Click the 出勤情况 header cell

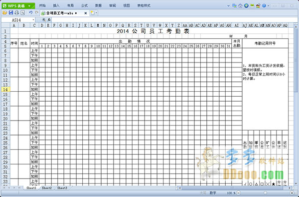click(135, 41)
